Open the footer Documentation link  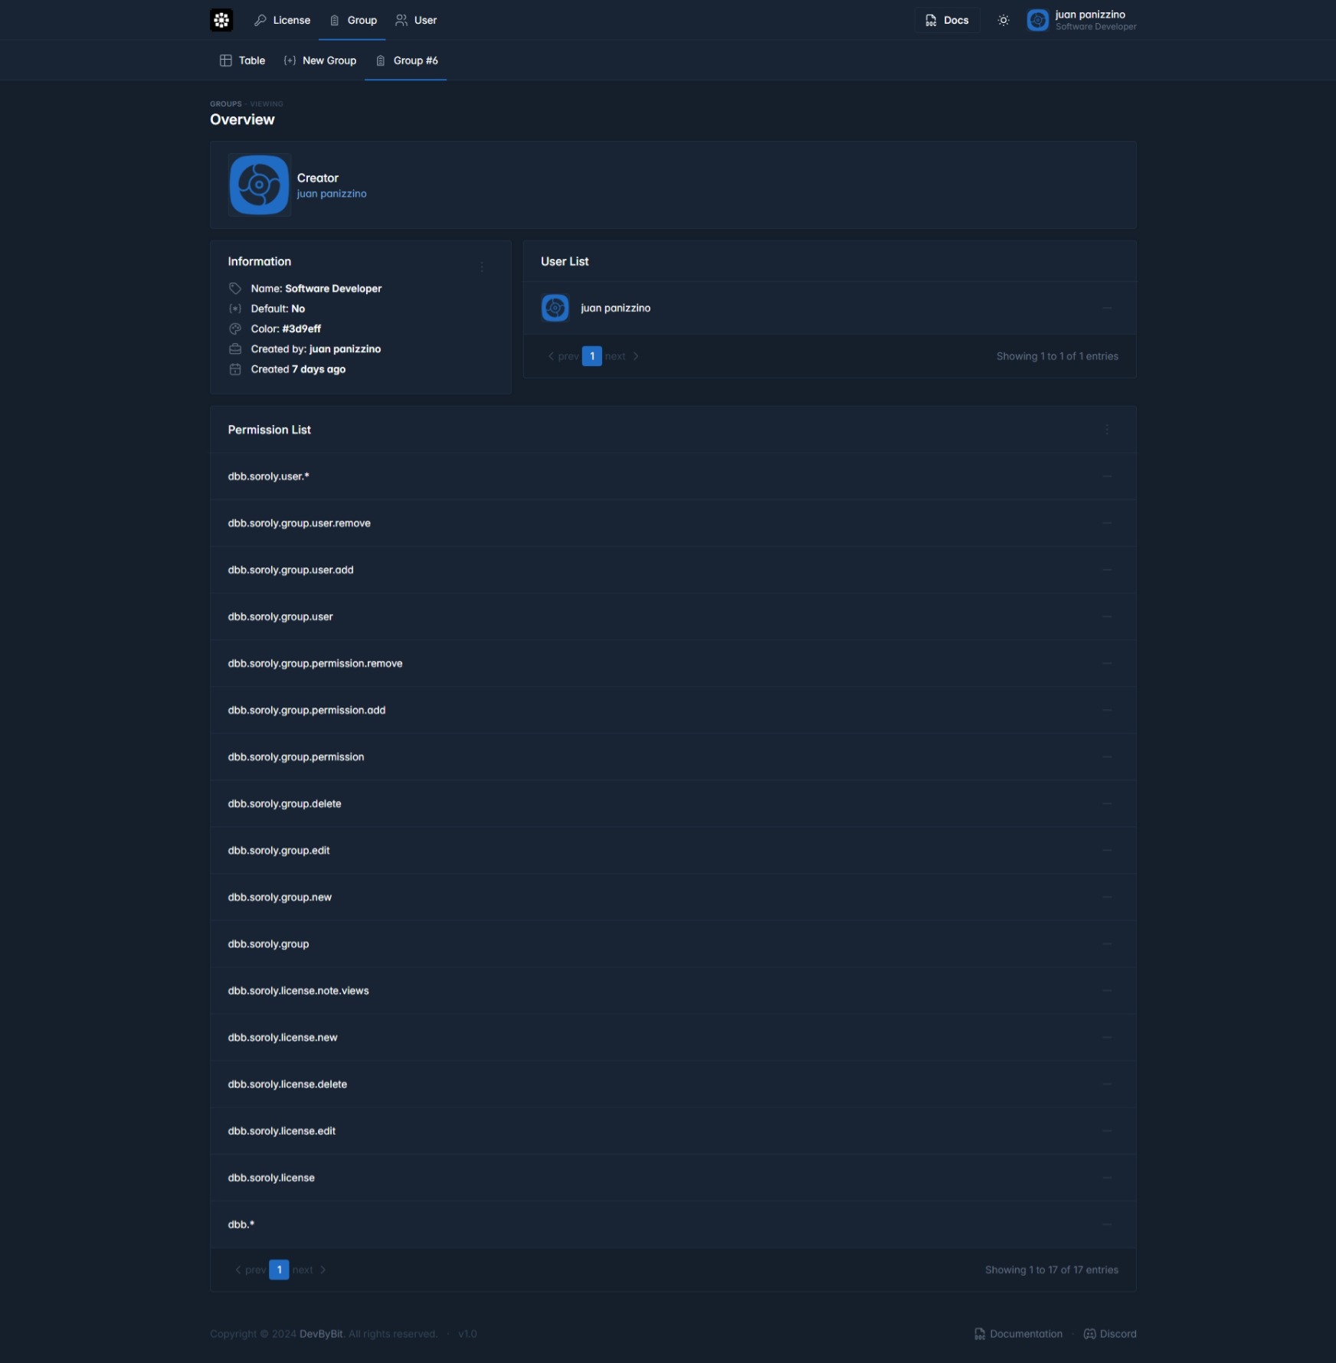point(1019,1334)
